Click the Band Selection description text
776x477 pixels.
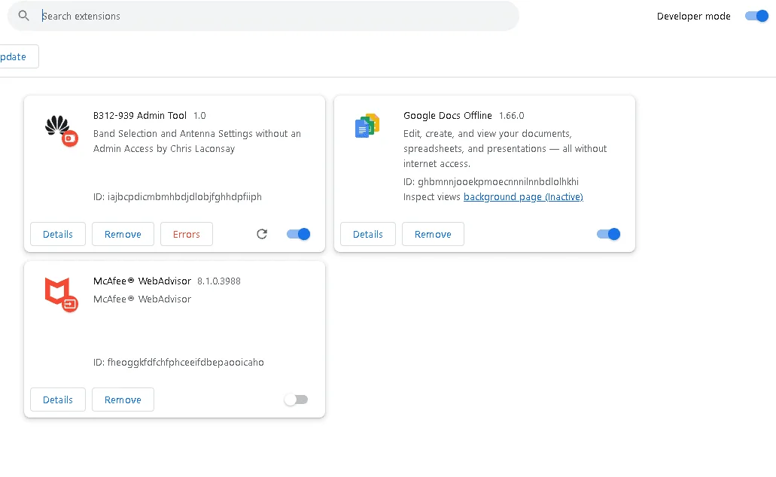197,141
